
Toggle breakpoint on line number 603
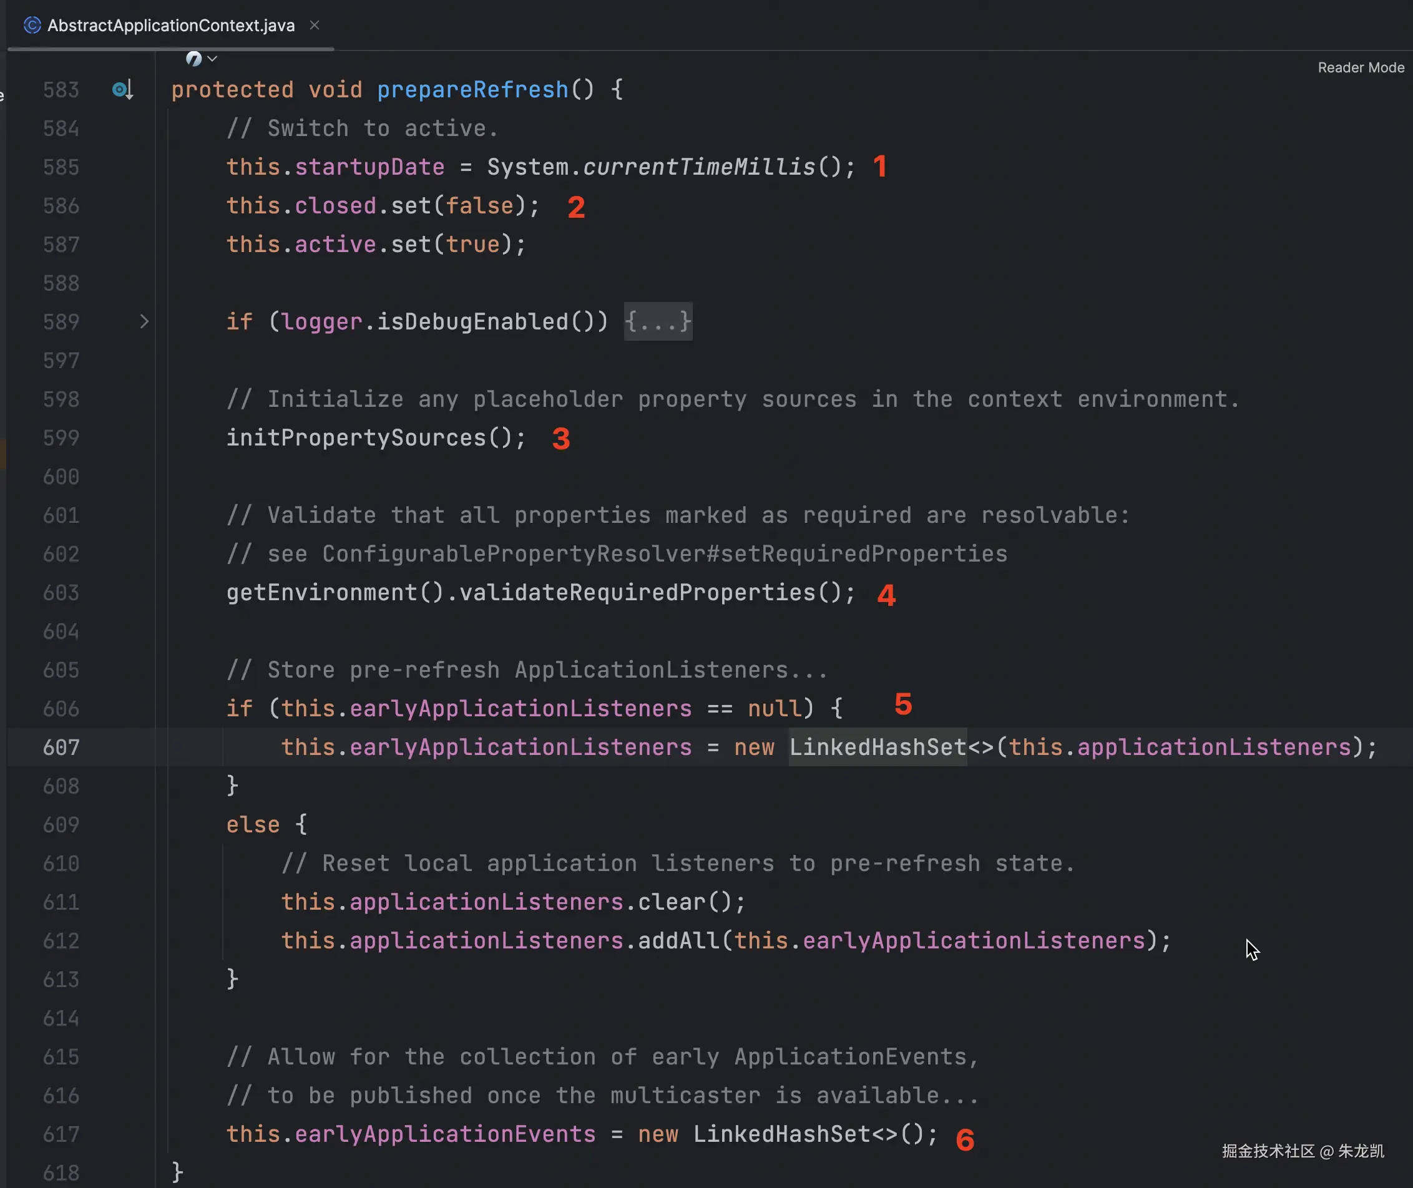pos(61,593)
